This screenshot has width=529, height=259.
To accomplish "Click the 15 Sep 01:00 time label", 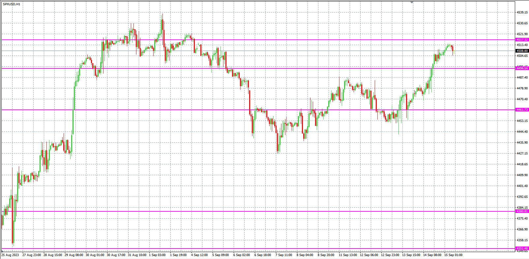I will click(453, 255).
